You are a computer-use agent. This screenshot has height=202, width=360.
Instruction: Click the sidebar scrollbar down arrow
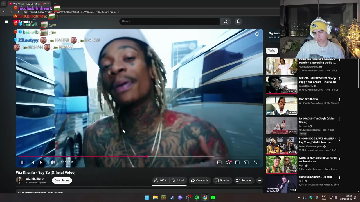click(x=358, y=192)
